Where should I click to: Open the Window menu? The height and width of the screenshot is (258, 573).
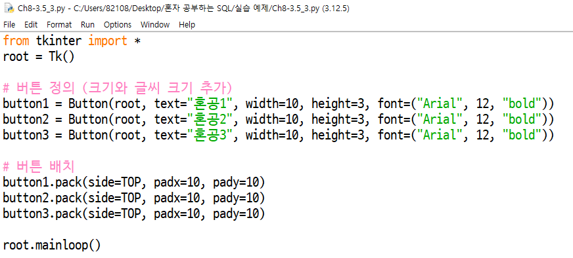pos(155,24)
